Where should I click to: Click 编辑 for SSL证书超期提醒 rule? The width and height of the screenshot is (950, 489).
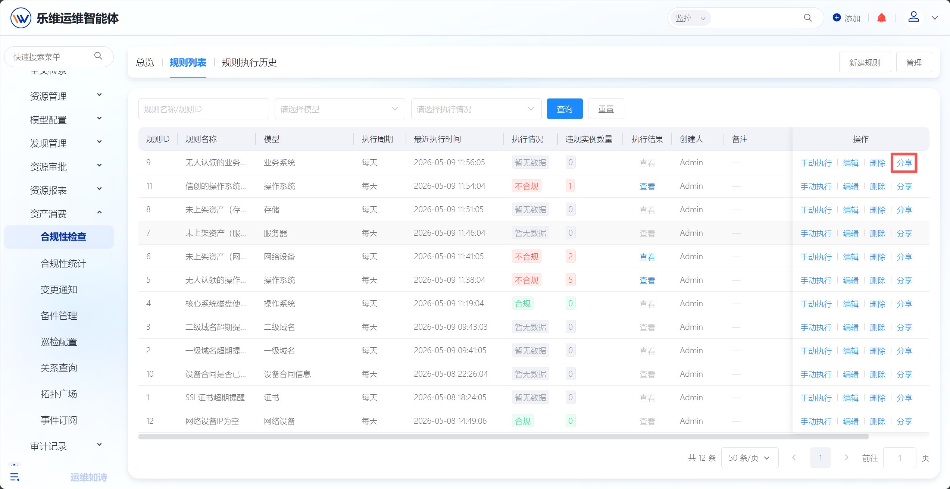(x=851, y=398)
